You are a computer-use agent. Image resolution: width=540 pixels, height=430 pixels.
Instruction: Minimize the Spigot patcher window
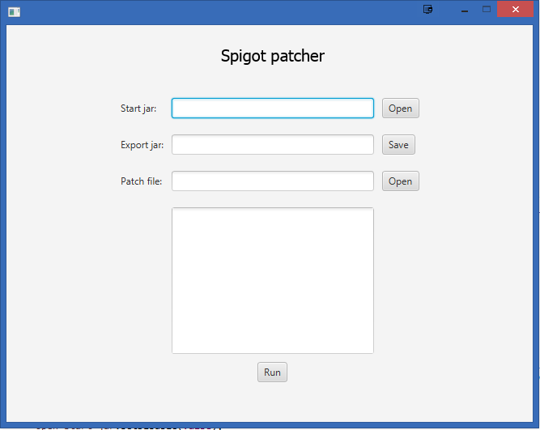point(465,10)
